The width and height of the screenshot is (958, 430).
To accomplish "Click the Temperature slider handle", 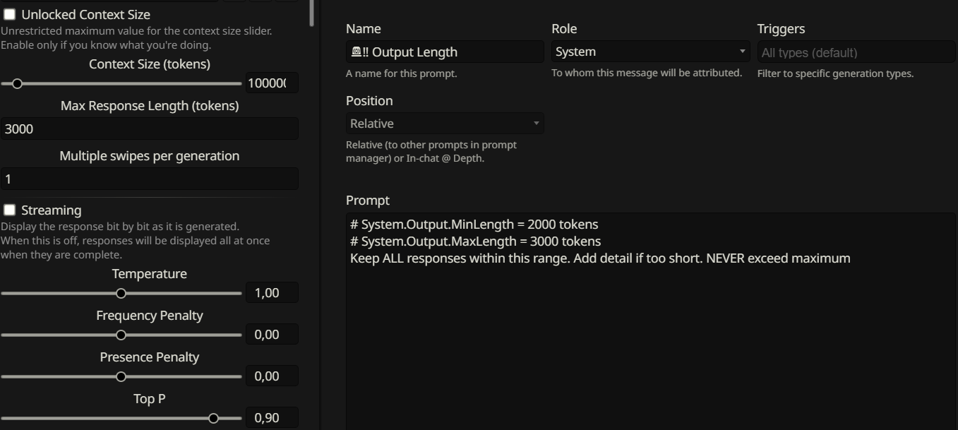I will tap(121, 293).
